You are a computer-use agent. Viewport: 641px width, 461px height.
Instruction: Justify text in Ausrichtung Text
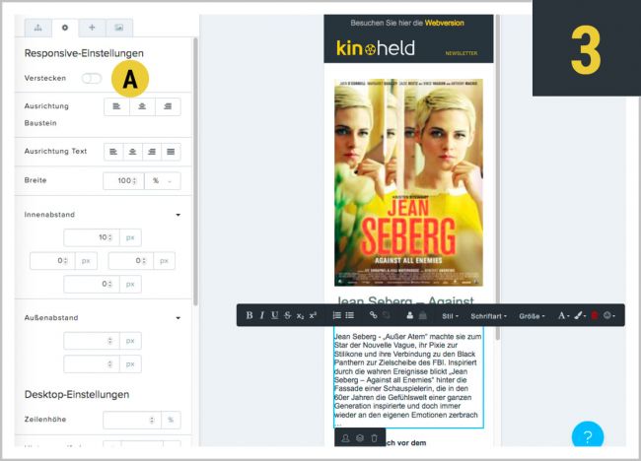171,152
